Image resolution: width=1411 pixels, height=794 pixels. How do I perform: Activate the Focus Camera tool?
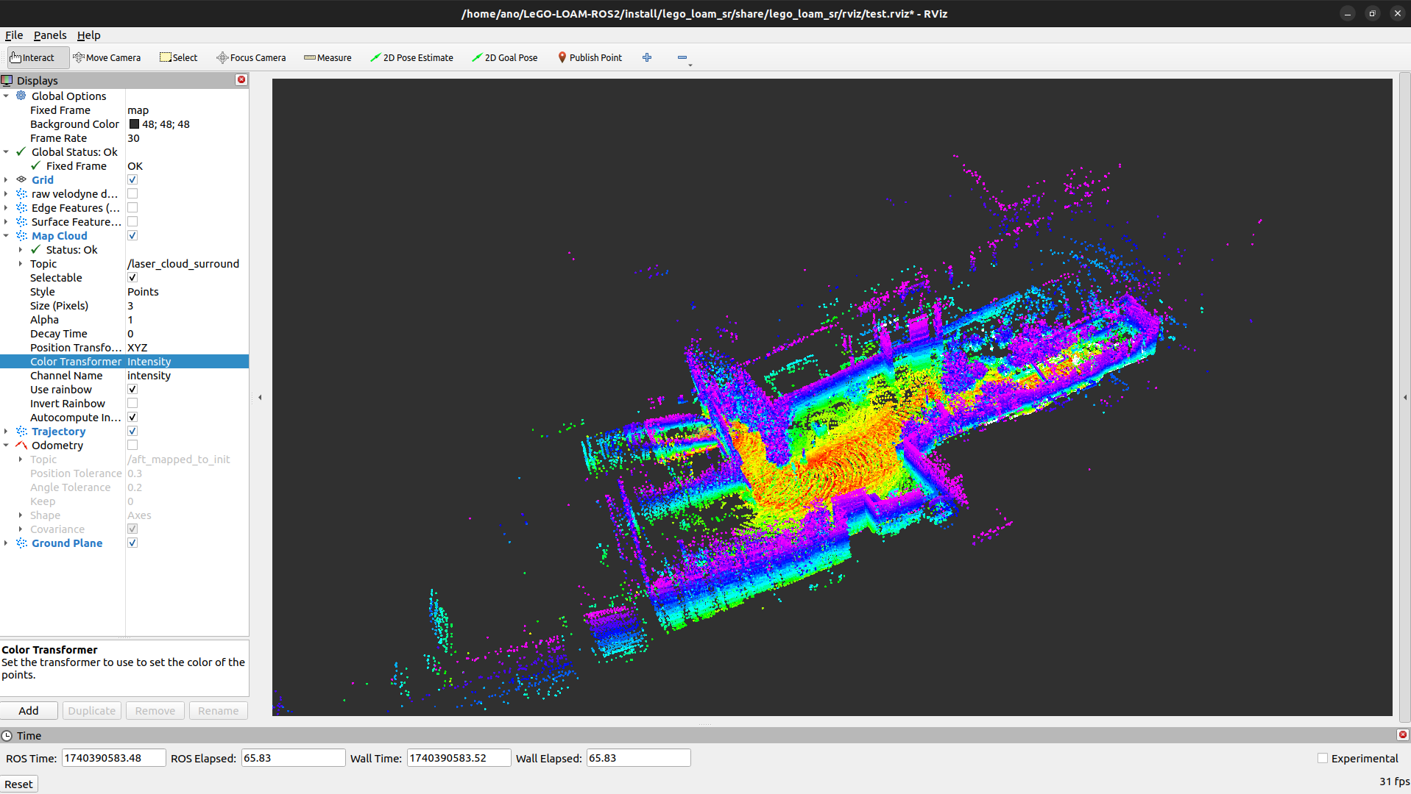[x=251, y=57]
